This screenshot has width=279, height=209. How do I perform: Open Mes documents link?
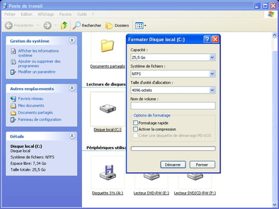(31, 105)
